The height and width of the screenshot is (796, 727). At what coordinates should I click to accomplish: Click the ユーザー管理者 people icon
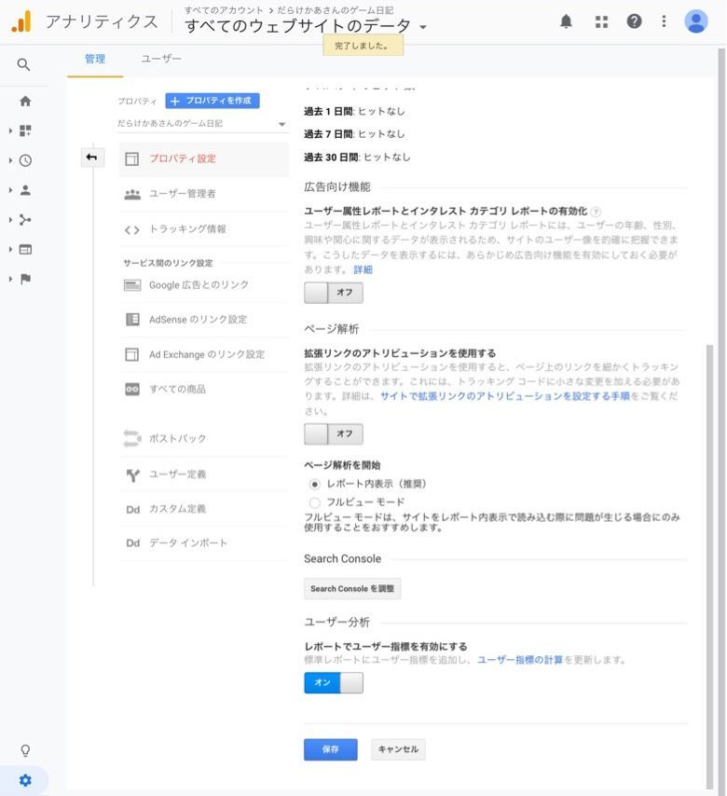tap(132, 194)
